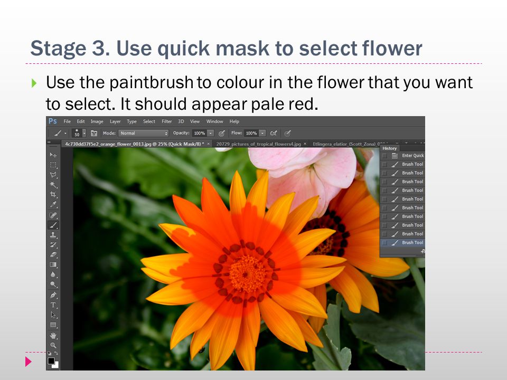This screenshot has height=380, width=507.
Task: Toggle history source box for Enter Quick Mask
Action: (384, 156)
